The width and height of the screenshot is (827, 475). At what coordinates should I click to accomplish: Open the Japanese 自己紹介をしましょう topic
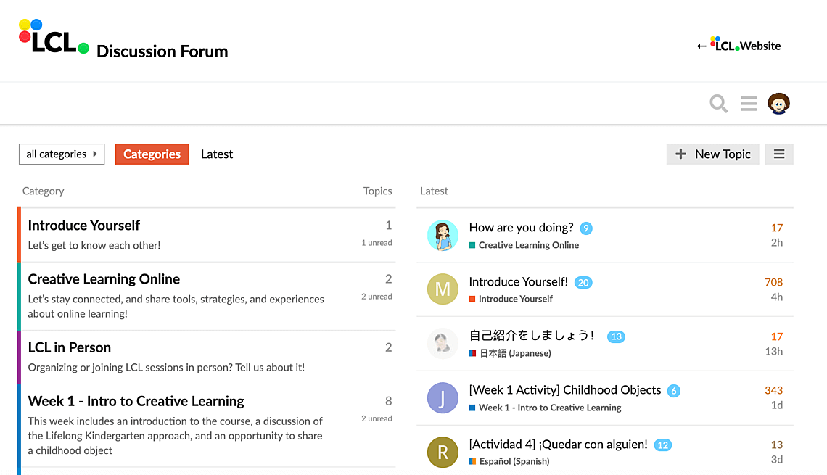point(531,335)
